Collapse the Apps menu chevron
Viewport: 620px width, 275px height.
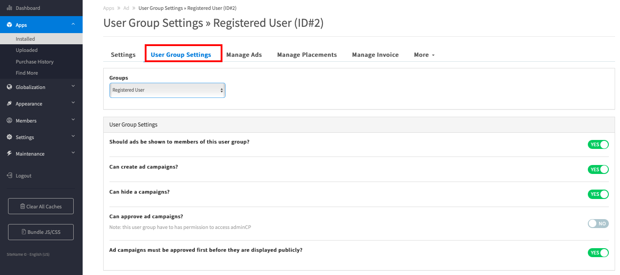pos(73,24)
